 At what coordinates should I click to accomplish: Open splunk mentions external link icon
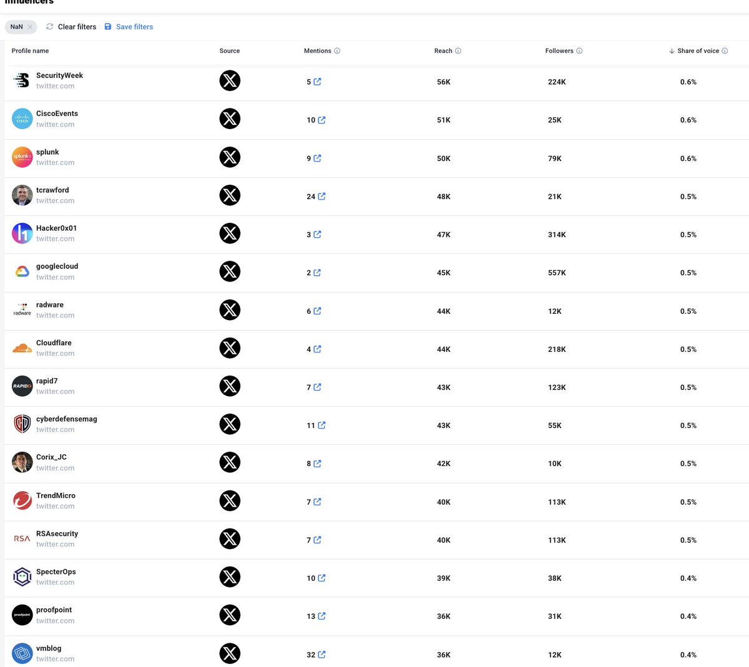[317, 158]
